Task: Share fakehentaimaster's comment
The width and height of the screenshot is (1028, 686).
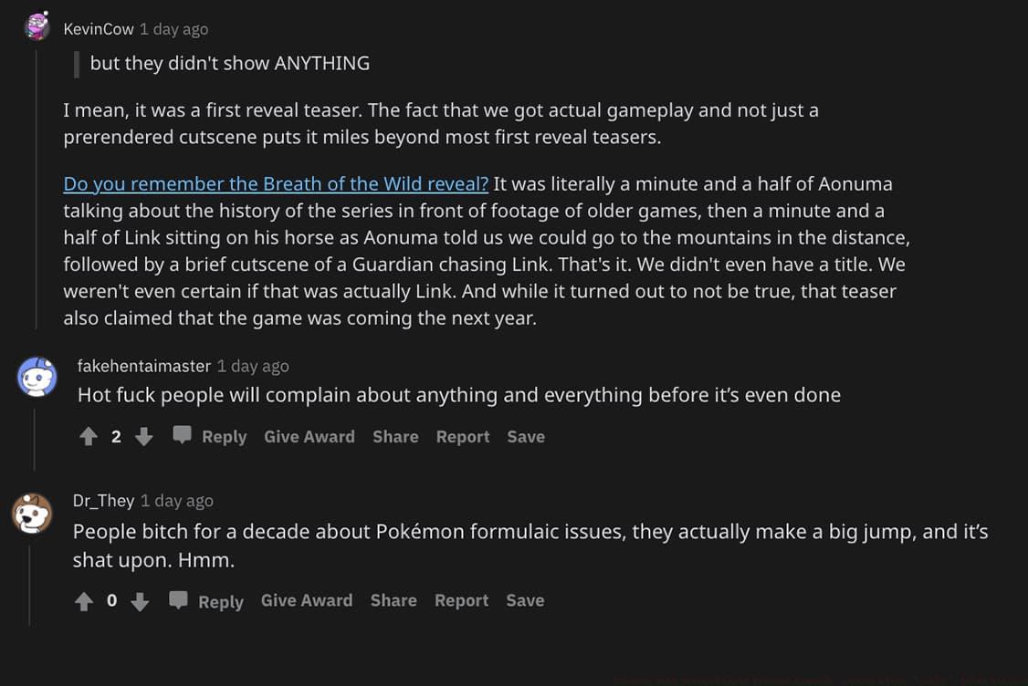Action: pyautogui.click(x=395, y=437)
